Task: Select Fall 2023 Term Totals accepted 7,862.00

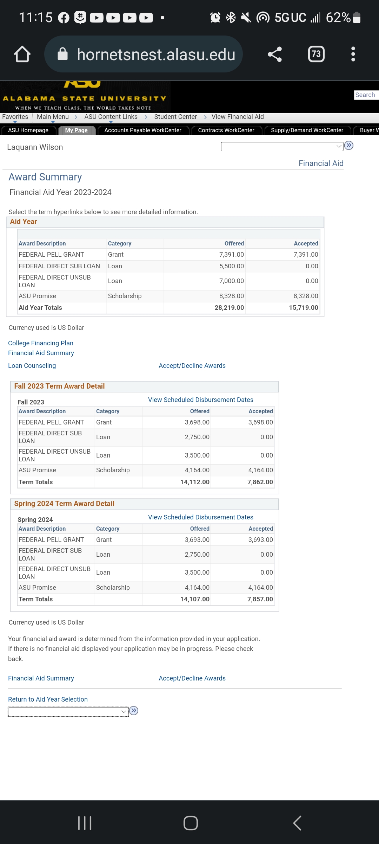Action: 260,482
